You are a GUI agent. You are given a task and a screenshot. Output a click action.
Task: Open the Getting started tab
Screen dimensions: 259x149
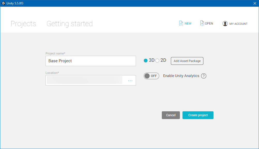pos(69,23)
